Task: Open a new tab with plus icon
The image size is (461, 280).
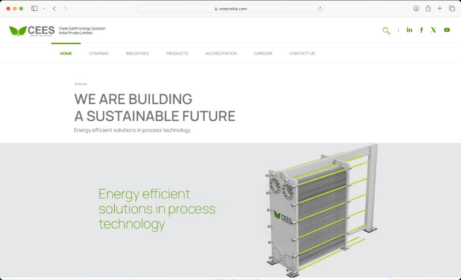Action: [x=440, y=9]
